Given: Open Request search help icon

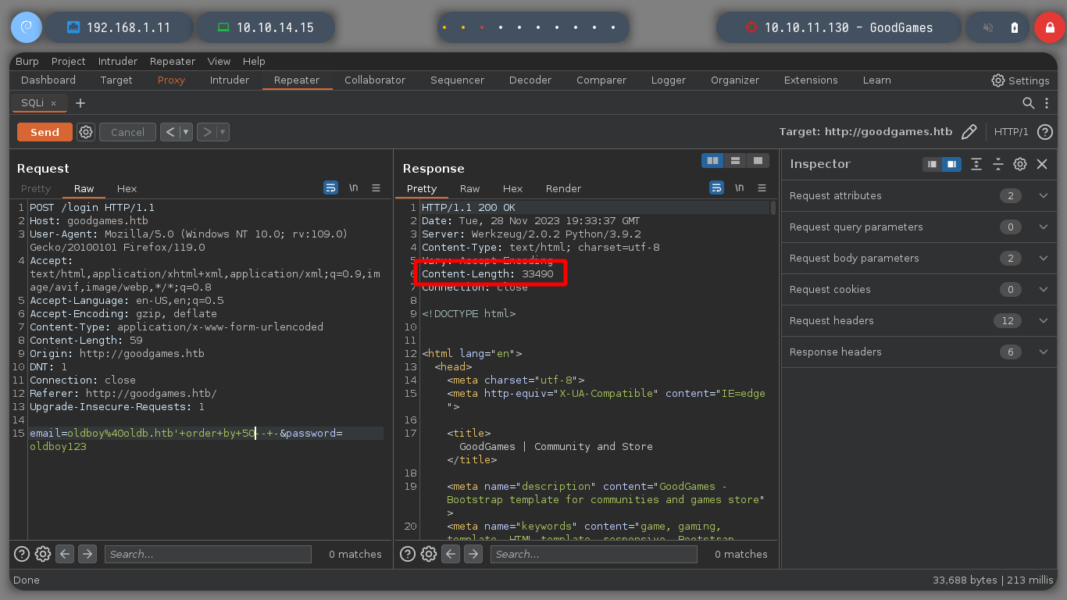Looking at the screenshot, I should pyautogui.click(x=22, y=554).
